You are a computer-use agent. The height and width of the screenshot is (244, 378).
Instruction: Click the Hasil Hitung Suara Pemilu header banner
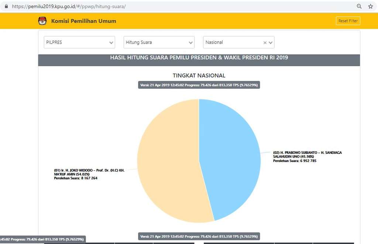pos(199,58)
